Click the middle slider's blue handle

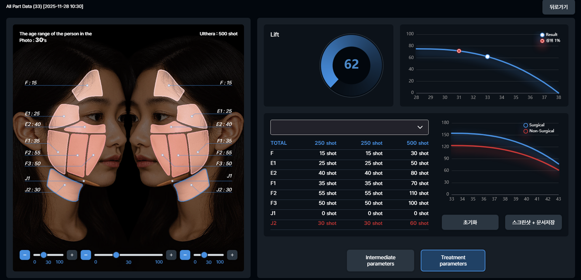pos(116,255)
